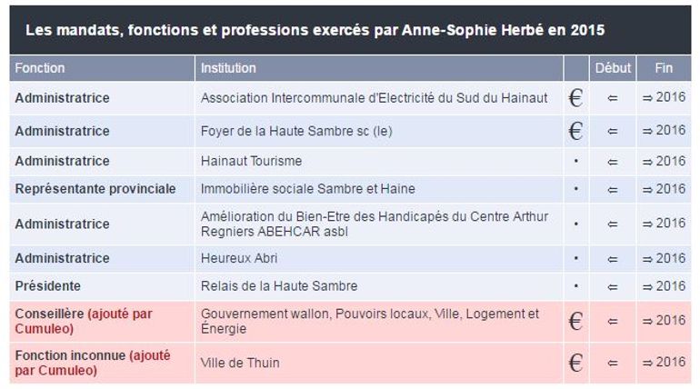This screenshot has width=700, height=389.
Task: Click euro icon in Gouvernement wallon row
Action: pos(575,321)
